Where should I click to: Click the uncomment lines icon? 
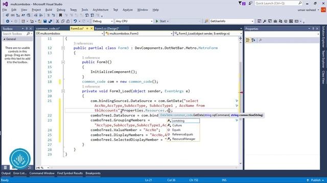pyautogui.click(x=53, y=15)
